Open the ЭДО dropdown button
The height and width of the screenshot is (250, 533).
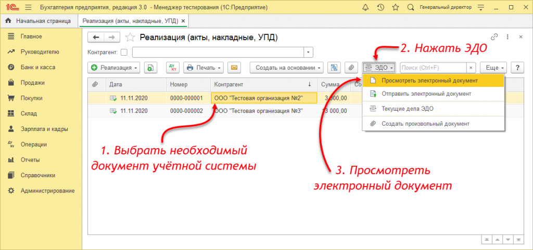379,68
